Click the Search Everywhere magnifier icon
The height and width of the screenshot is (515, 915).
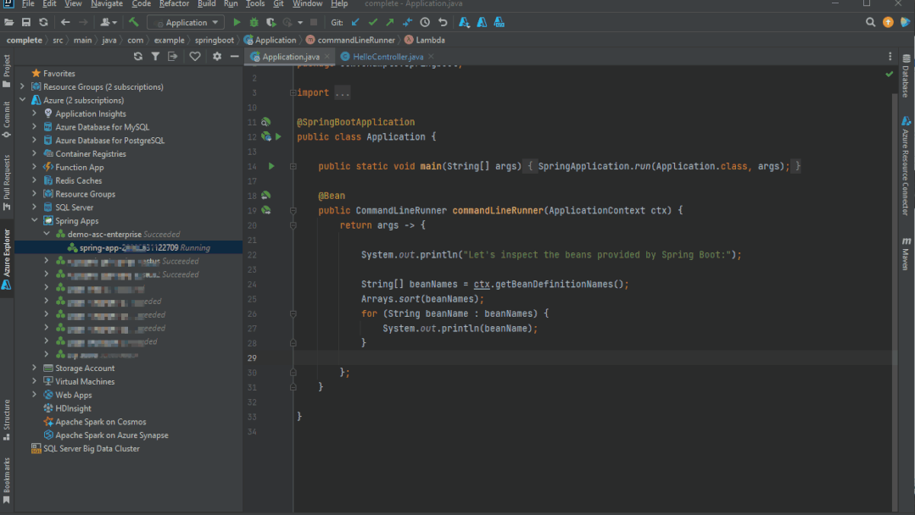pos(870,22)
